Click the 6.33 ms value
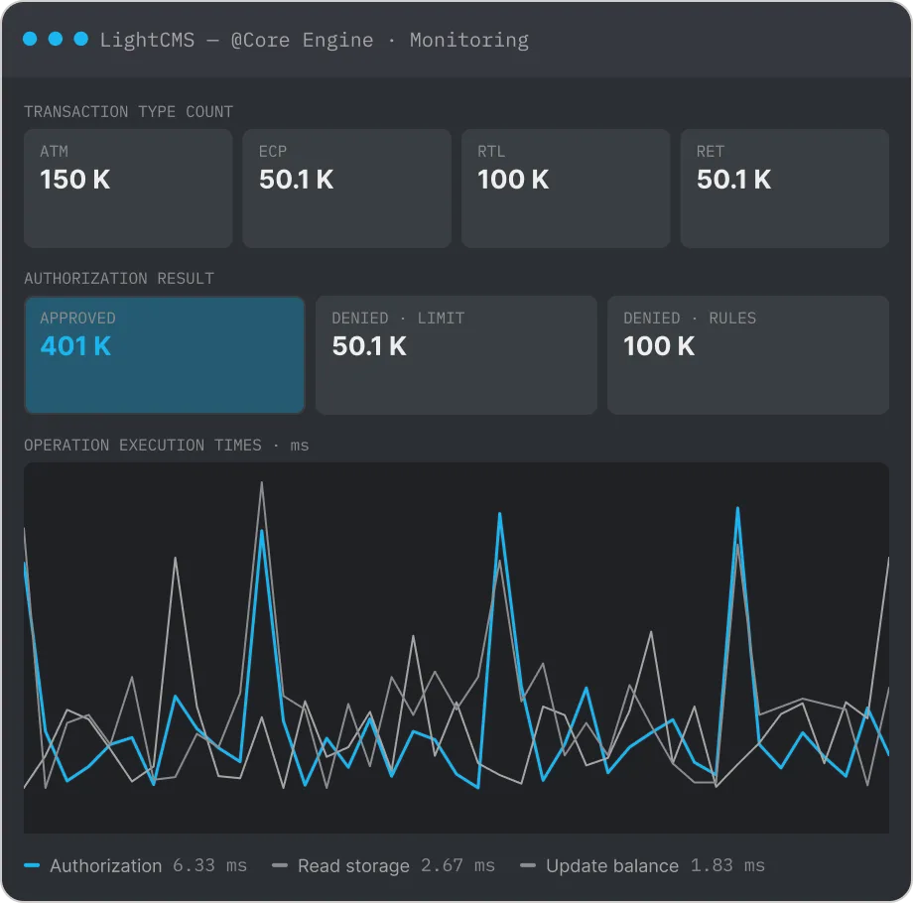Viewport: 913px width, 903px height. [x=209, y=865]
